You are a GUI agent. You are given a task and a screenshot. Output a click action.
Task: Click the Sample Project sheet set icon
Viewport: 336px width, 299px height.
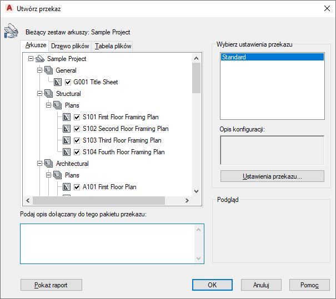(x=39, y=59)
